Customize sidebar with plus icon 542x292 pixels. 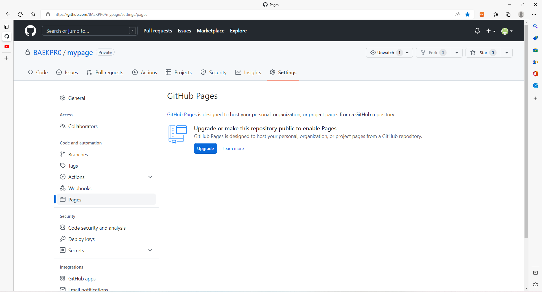pos(536,98)
